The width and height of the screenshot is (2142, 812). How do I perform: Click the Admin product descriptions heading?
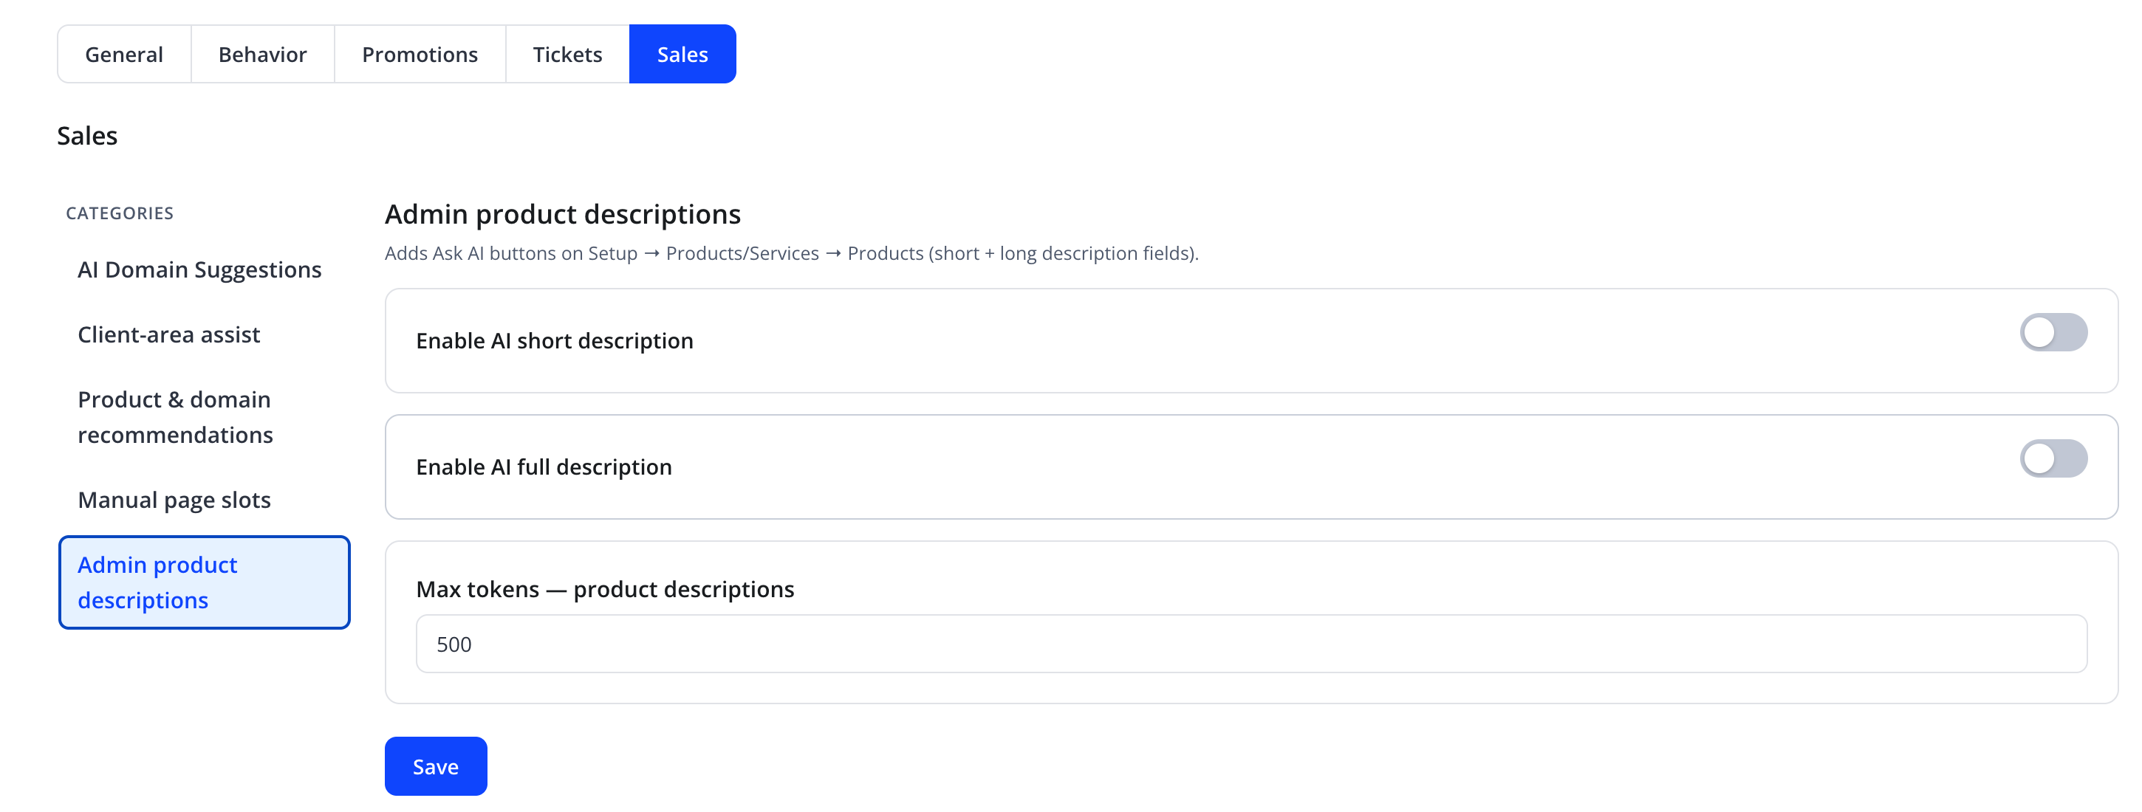(563, 214)
